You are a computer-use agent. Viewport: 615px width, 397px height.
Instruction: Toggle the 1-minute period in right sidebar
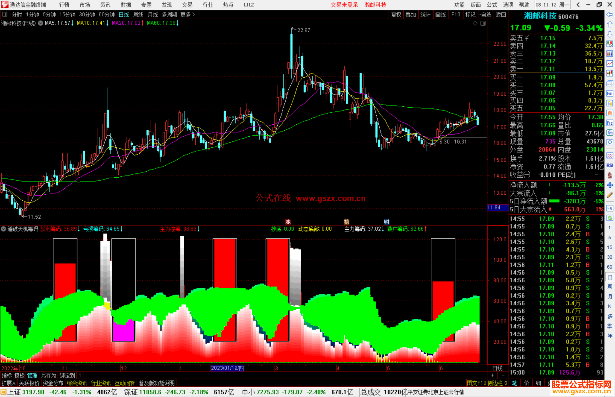[x=609, y=228]
